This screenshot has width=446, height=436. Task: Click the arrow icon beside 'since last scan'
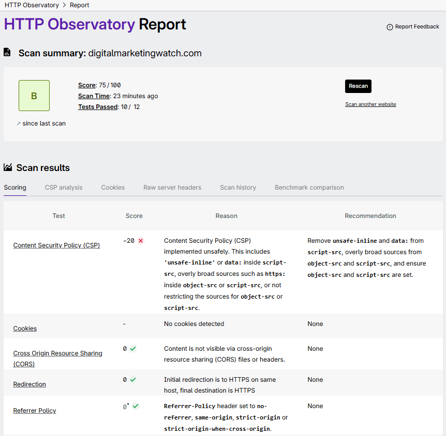click(x=19, y=123)
